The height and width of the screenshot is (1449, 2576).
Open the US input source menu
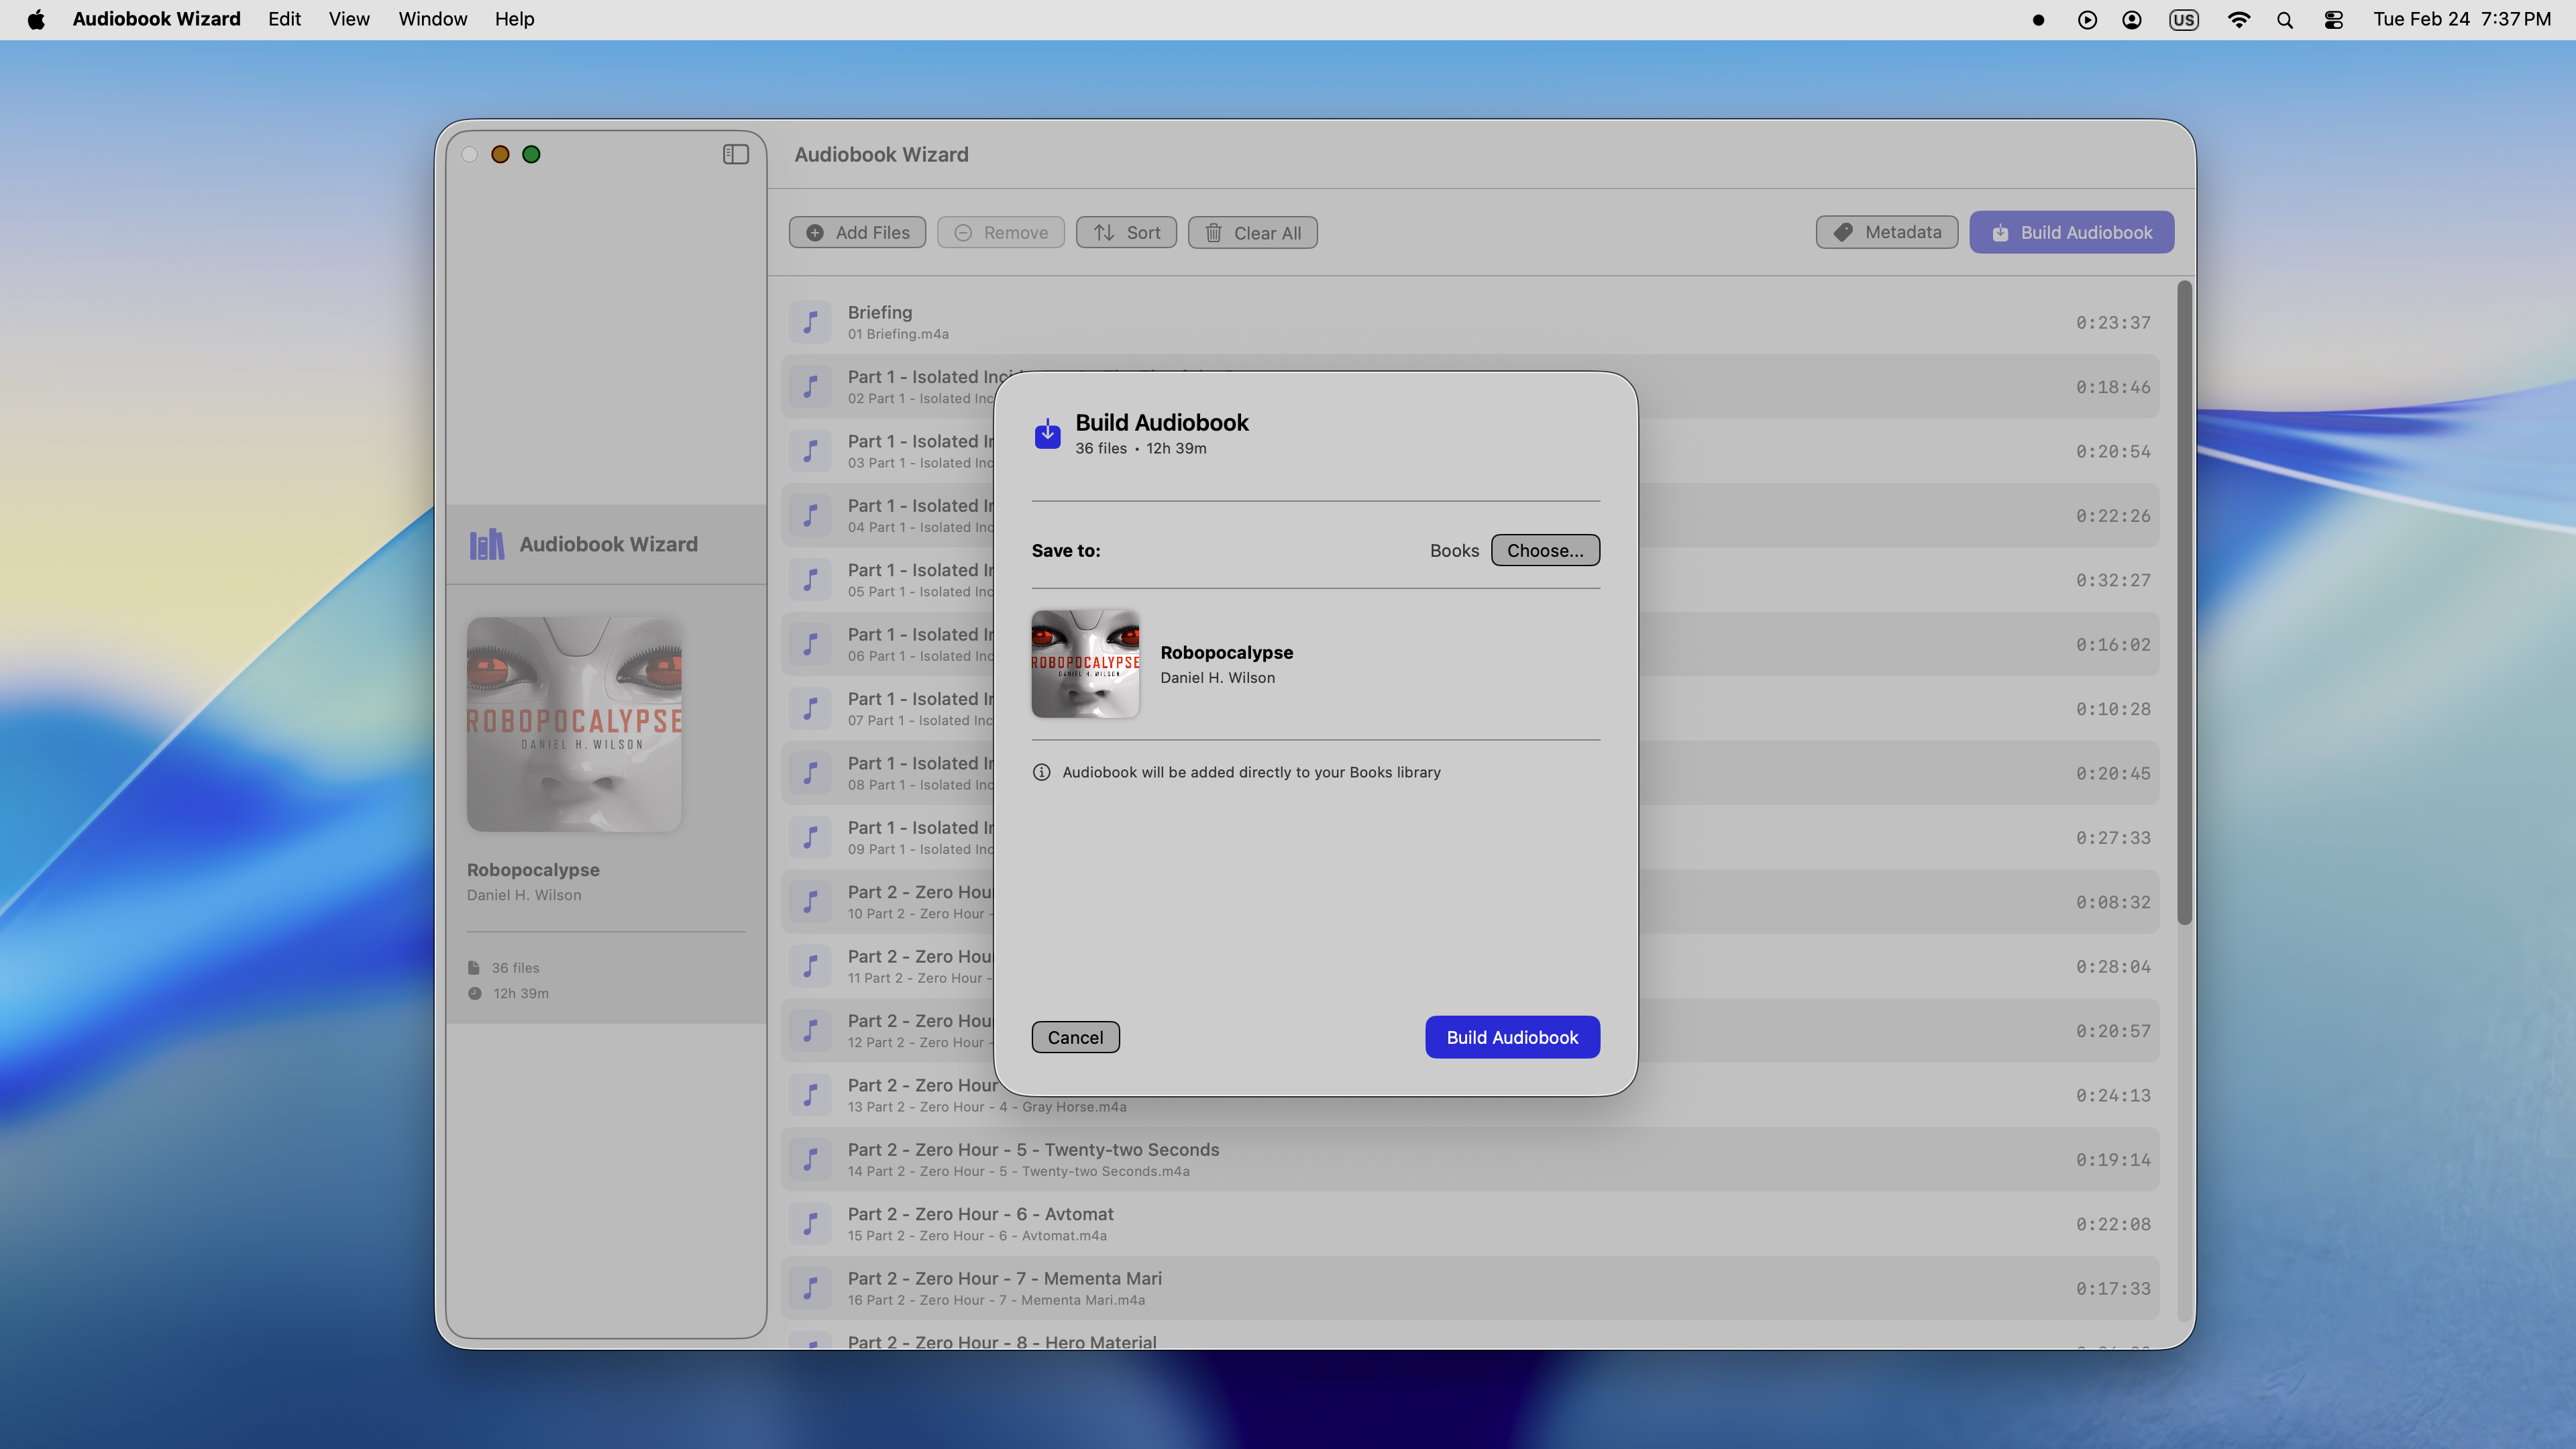click(x=2183, y=20)
